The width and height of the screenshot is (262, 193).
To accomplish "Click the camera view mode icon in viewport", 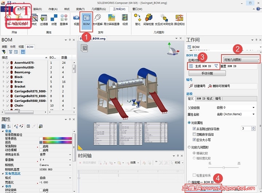I will pos(84,48).
